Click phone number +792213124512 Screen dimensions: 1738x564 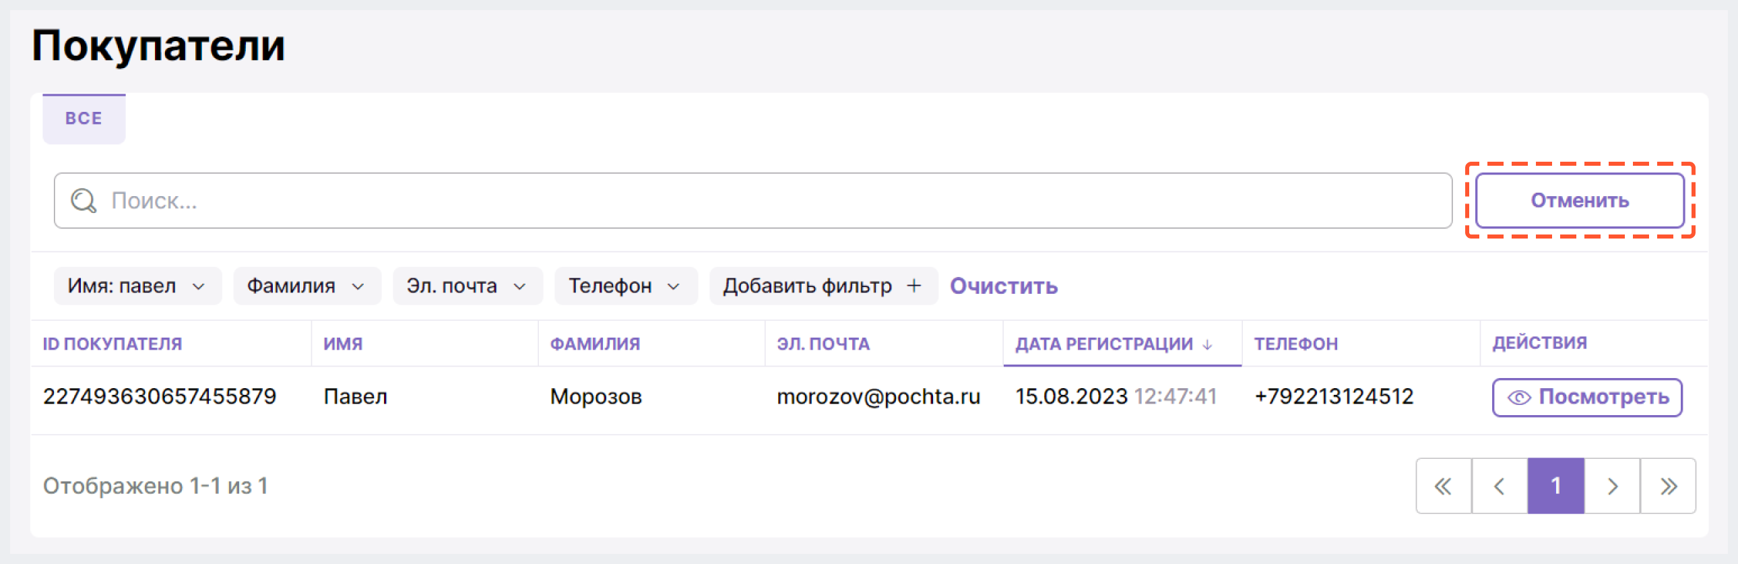pos(1333,397)
